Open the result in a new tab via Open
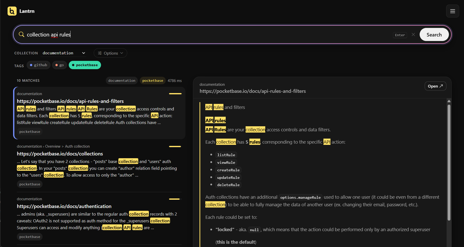 pos(435,86)
